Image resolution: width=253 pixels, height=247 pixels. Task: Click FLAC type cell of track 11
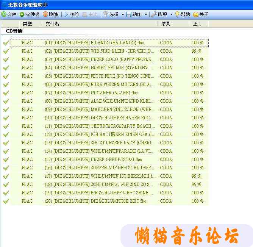(27, 126)
